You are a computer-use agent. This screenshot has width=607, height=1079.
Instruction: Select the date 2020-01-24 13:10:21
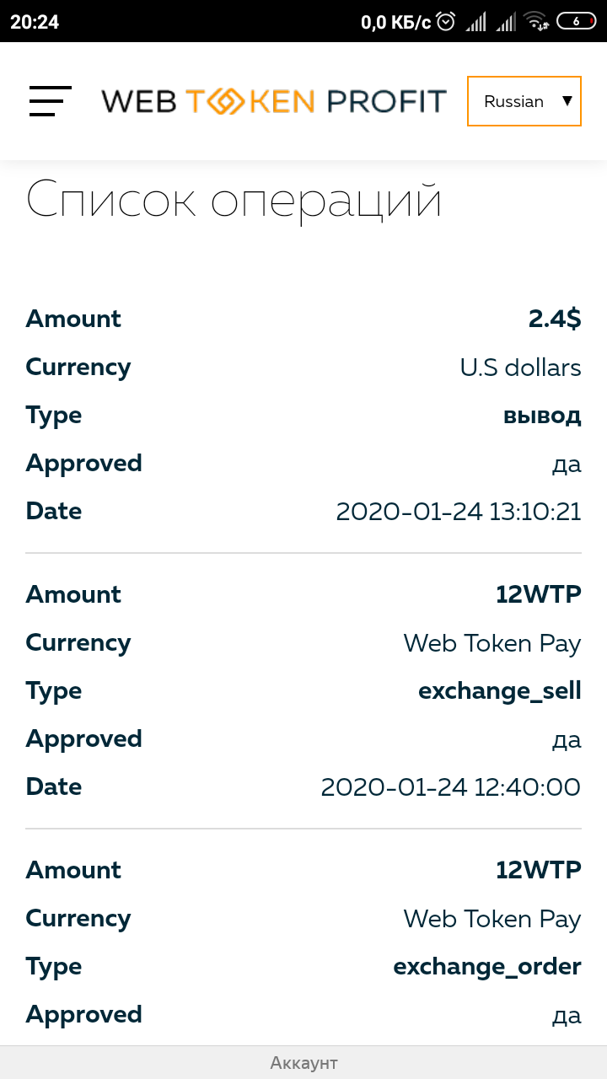point(459,512)
